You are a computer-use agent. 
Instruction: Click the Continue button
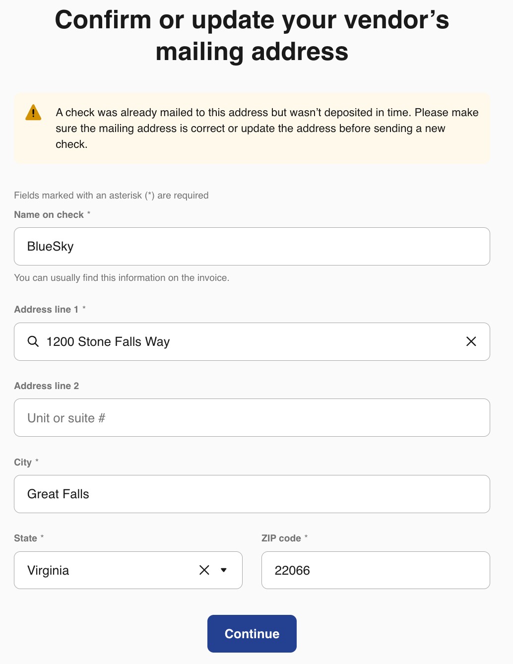pos(252,634)
